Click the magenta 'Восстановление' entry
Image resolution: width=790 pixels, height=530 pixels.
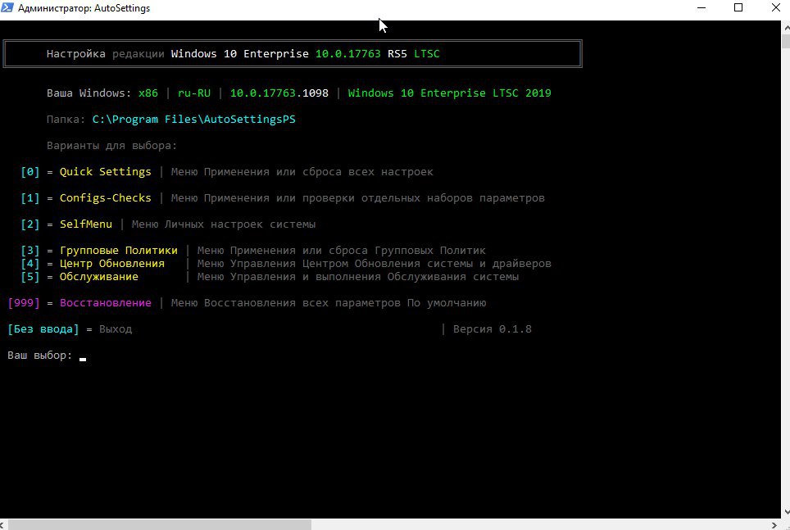tap(105, 303)
